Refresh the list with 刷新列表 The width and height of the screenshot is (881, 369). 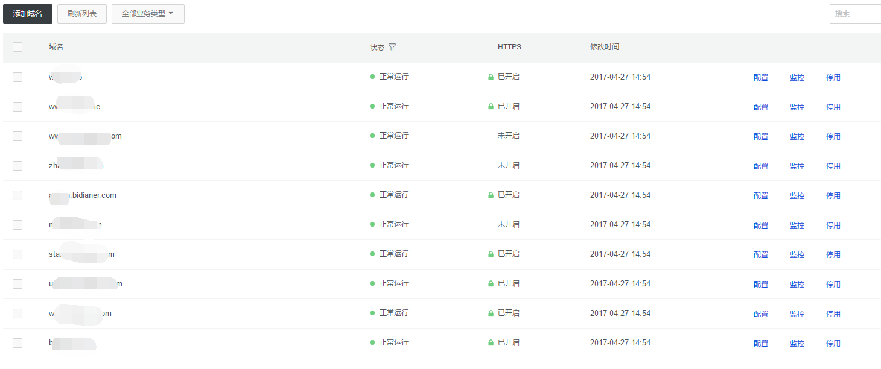(82, 14)
